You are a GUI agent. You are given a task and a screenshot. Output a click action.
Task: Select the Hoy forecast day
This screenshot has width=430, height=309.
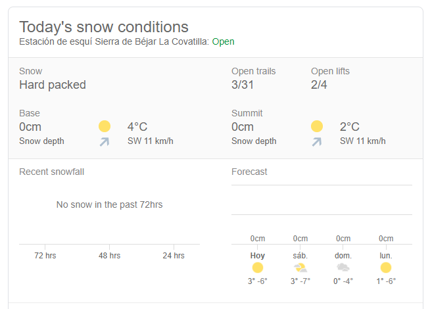click(258, 255)
